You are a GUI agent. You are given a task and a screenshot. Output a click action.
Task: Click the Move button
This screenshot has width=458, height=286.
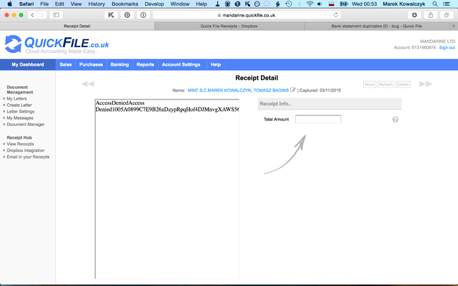(x=370, y=85)
